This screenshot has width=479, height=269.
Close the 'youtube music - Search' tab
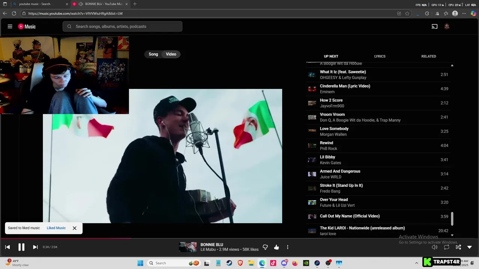(67, 4)
